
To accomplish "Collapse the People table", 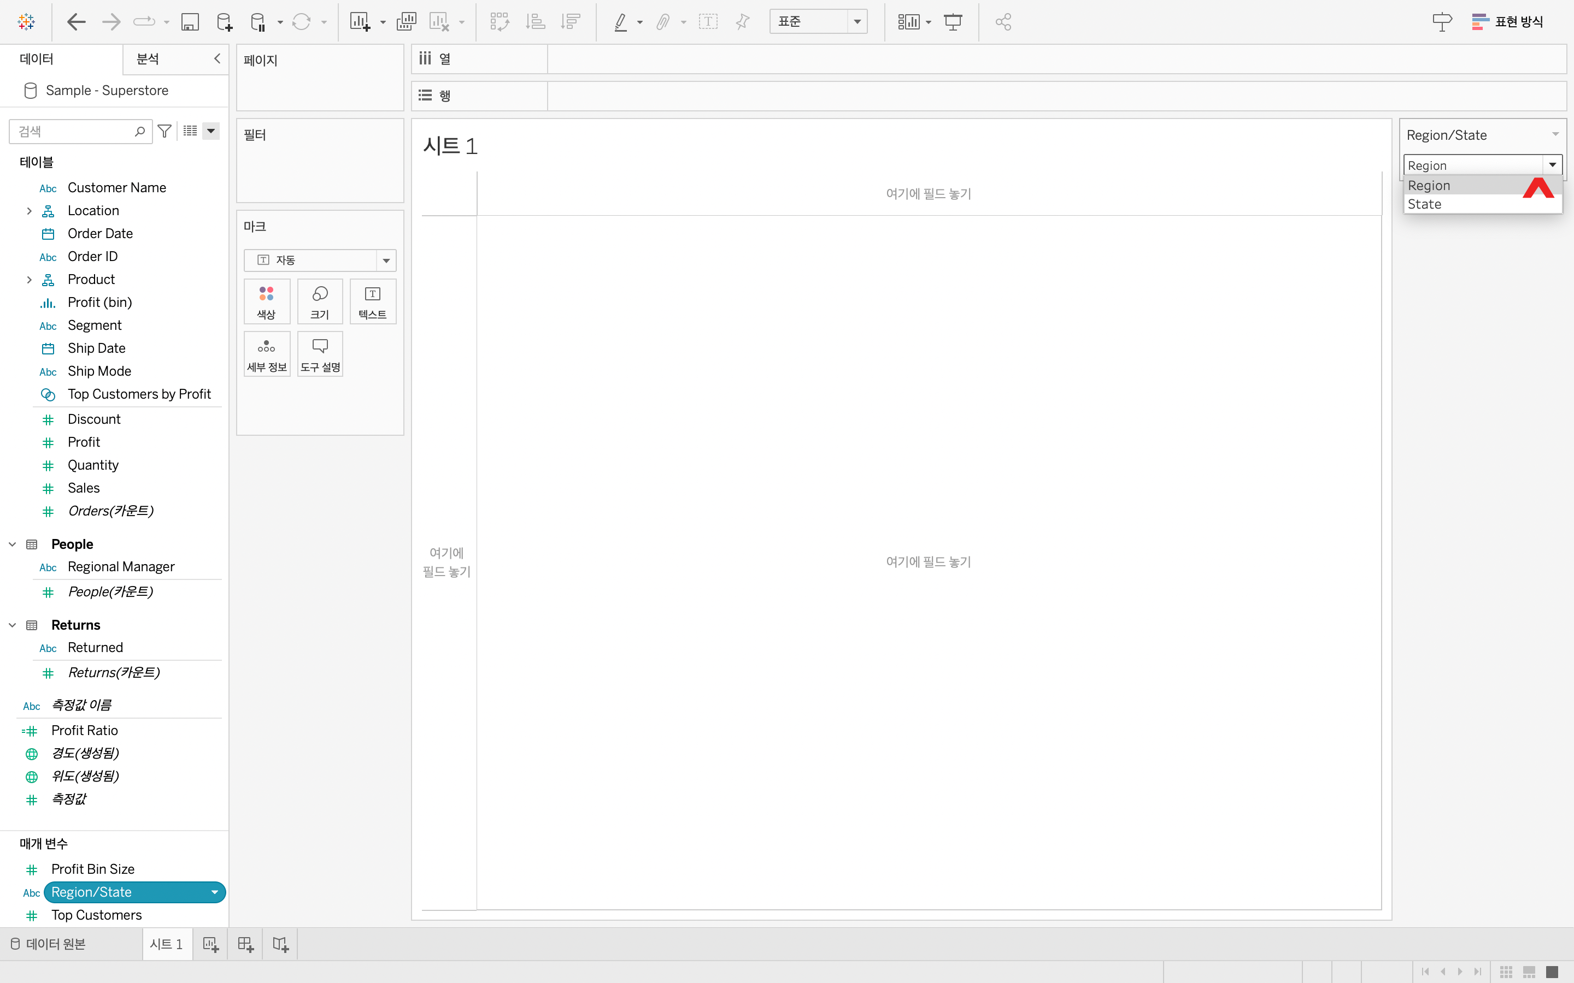I will pos(13,544).
